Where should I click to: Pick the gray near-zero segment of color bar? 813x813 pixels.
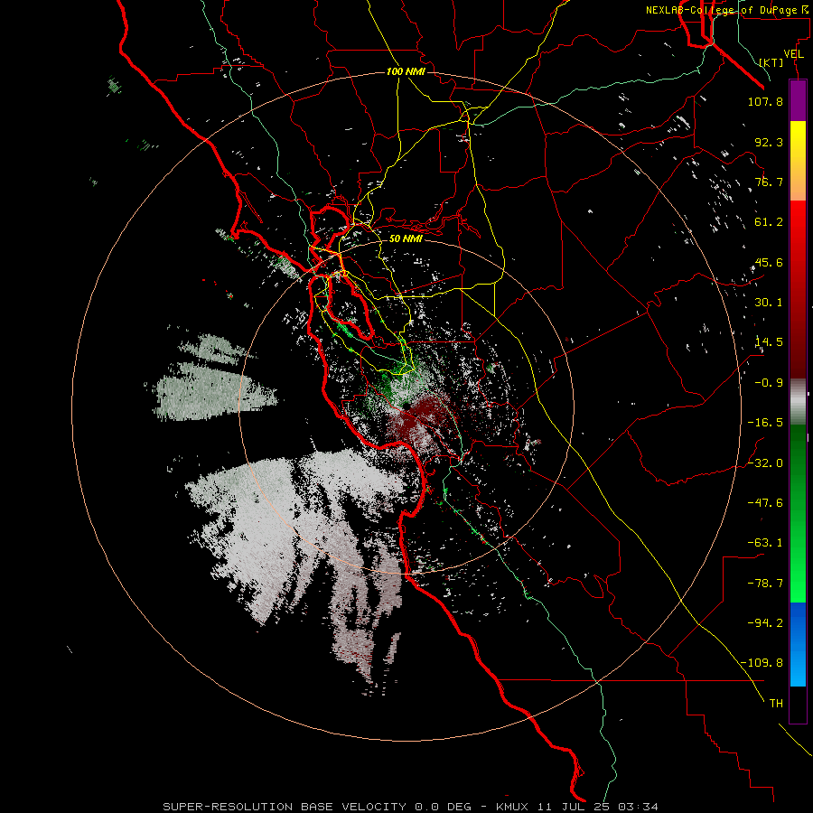tap(798, 402)
